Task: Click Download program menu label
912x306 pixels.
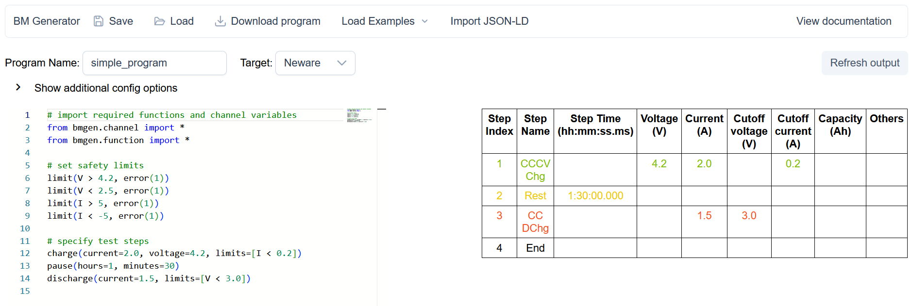Action: point(276,21)
